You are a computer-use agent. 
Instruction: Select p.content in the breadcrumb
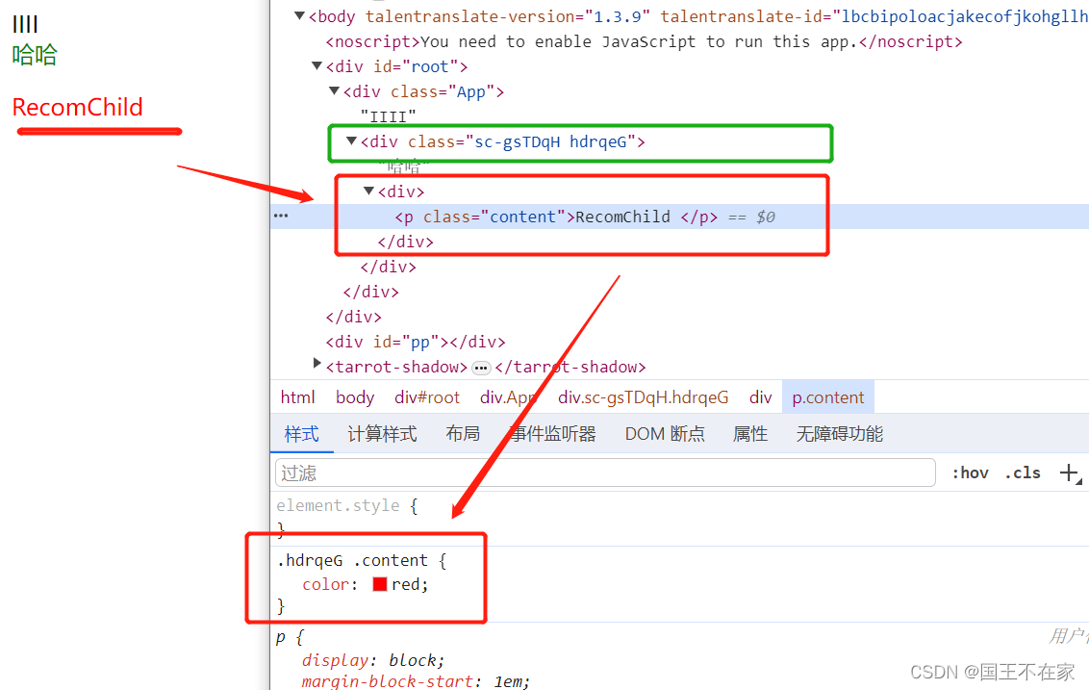tap(828, 397)
